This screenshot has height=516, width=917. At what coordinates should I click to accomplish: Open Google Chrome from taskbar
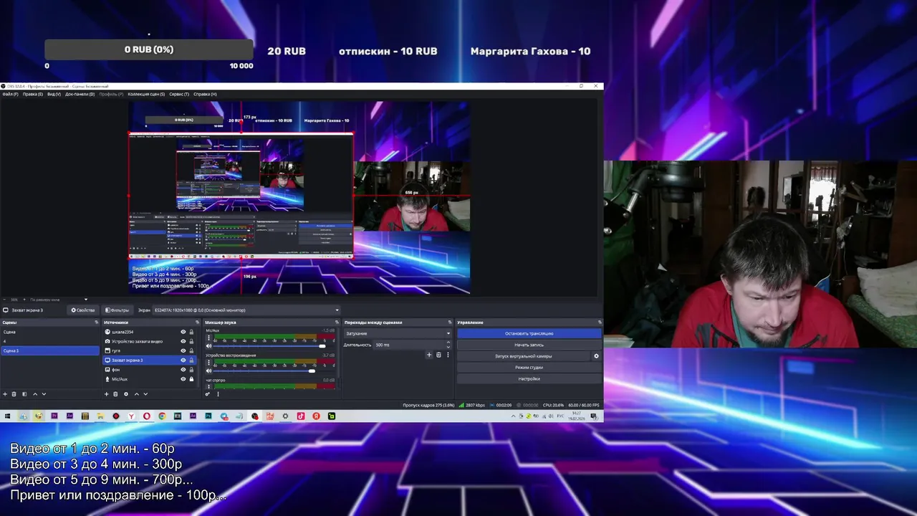(x=162, y=416)
